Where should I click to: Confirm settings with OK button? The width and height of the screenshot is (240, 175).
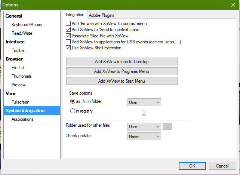(x=192, y=166)
